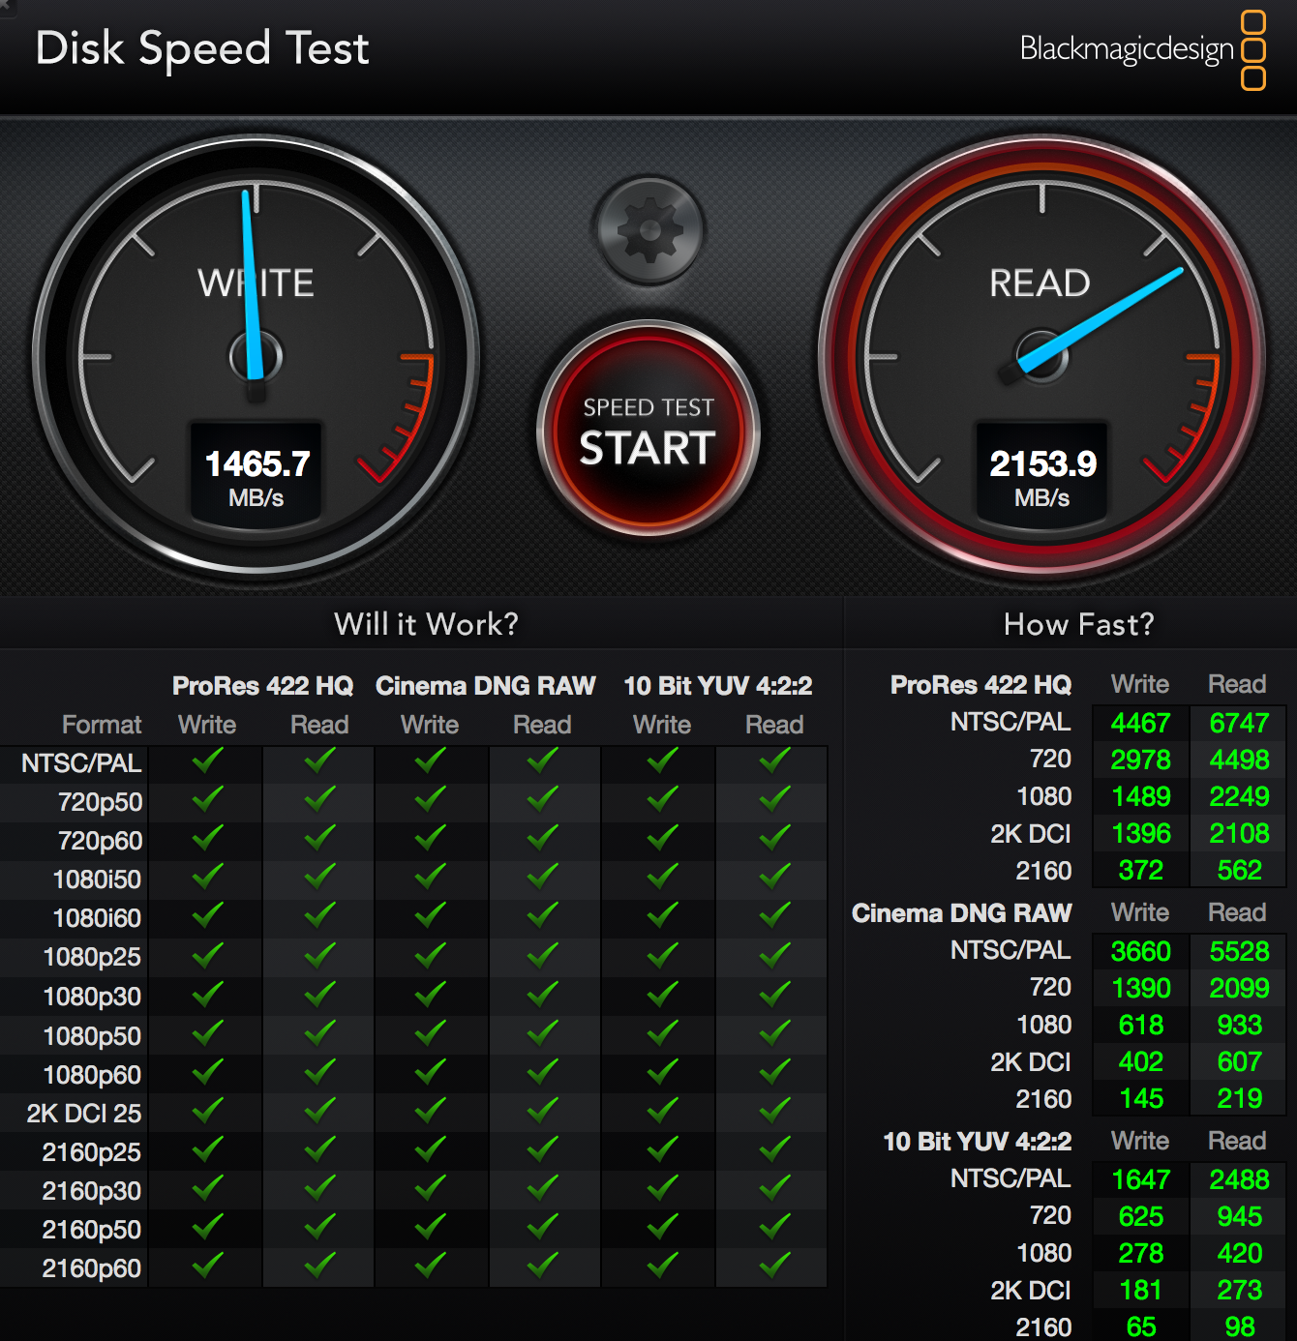Click Cinema DNG RAW Read check for 2K DCI 25
This screenshot has height=1341, width=1297.
(x=542, y=1112)
